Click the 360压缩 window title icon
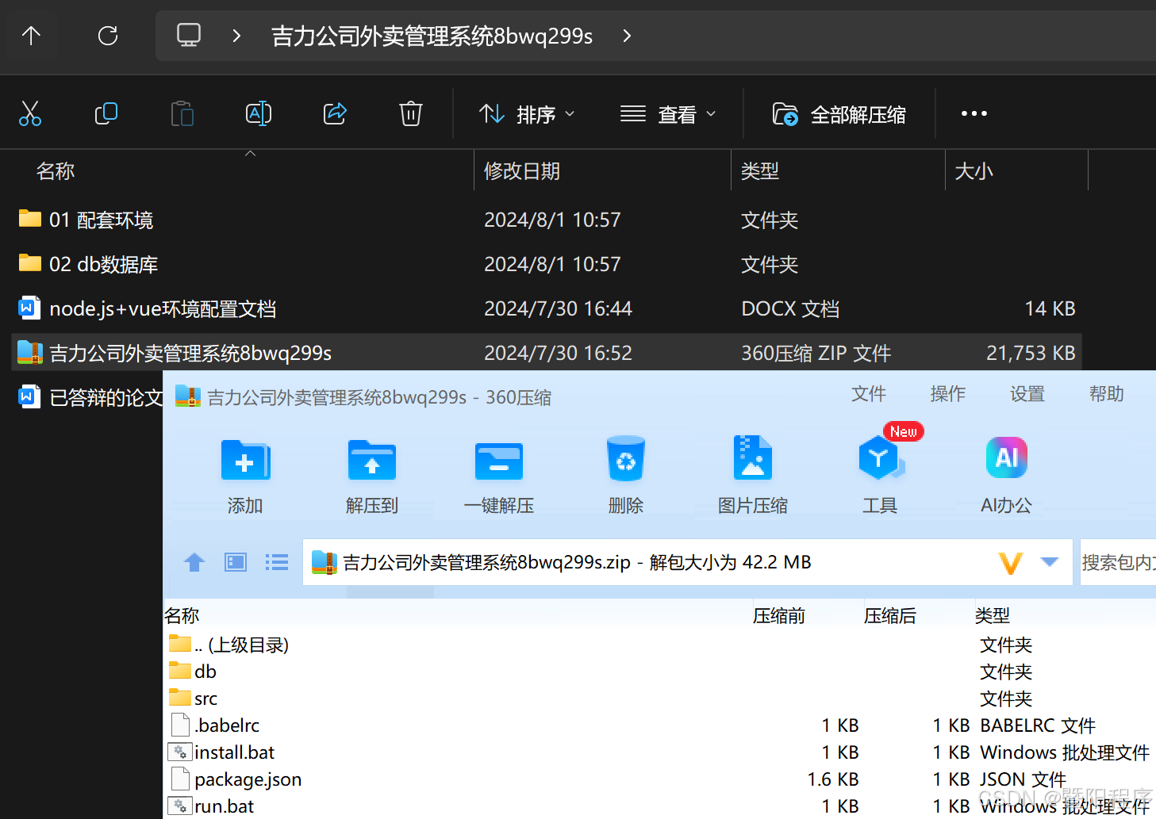 [188, 396]
